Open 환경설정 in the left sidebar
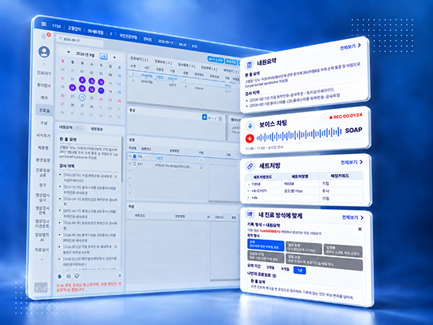Image resolution: width=433 pixels, height=325 pixels. tap(43, 160)
